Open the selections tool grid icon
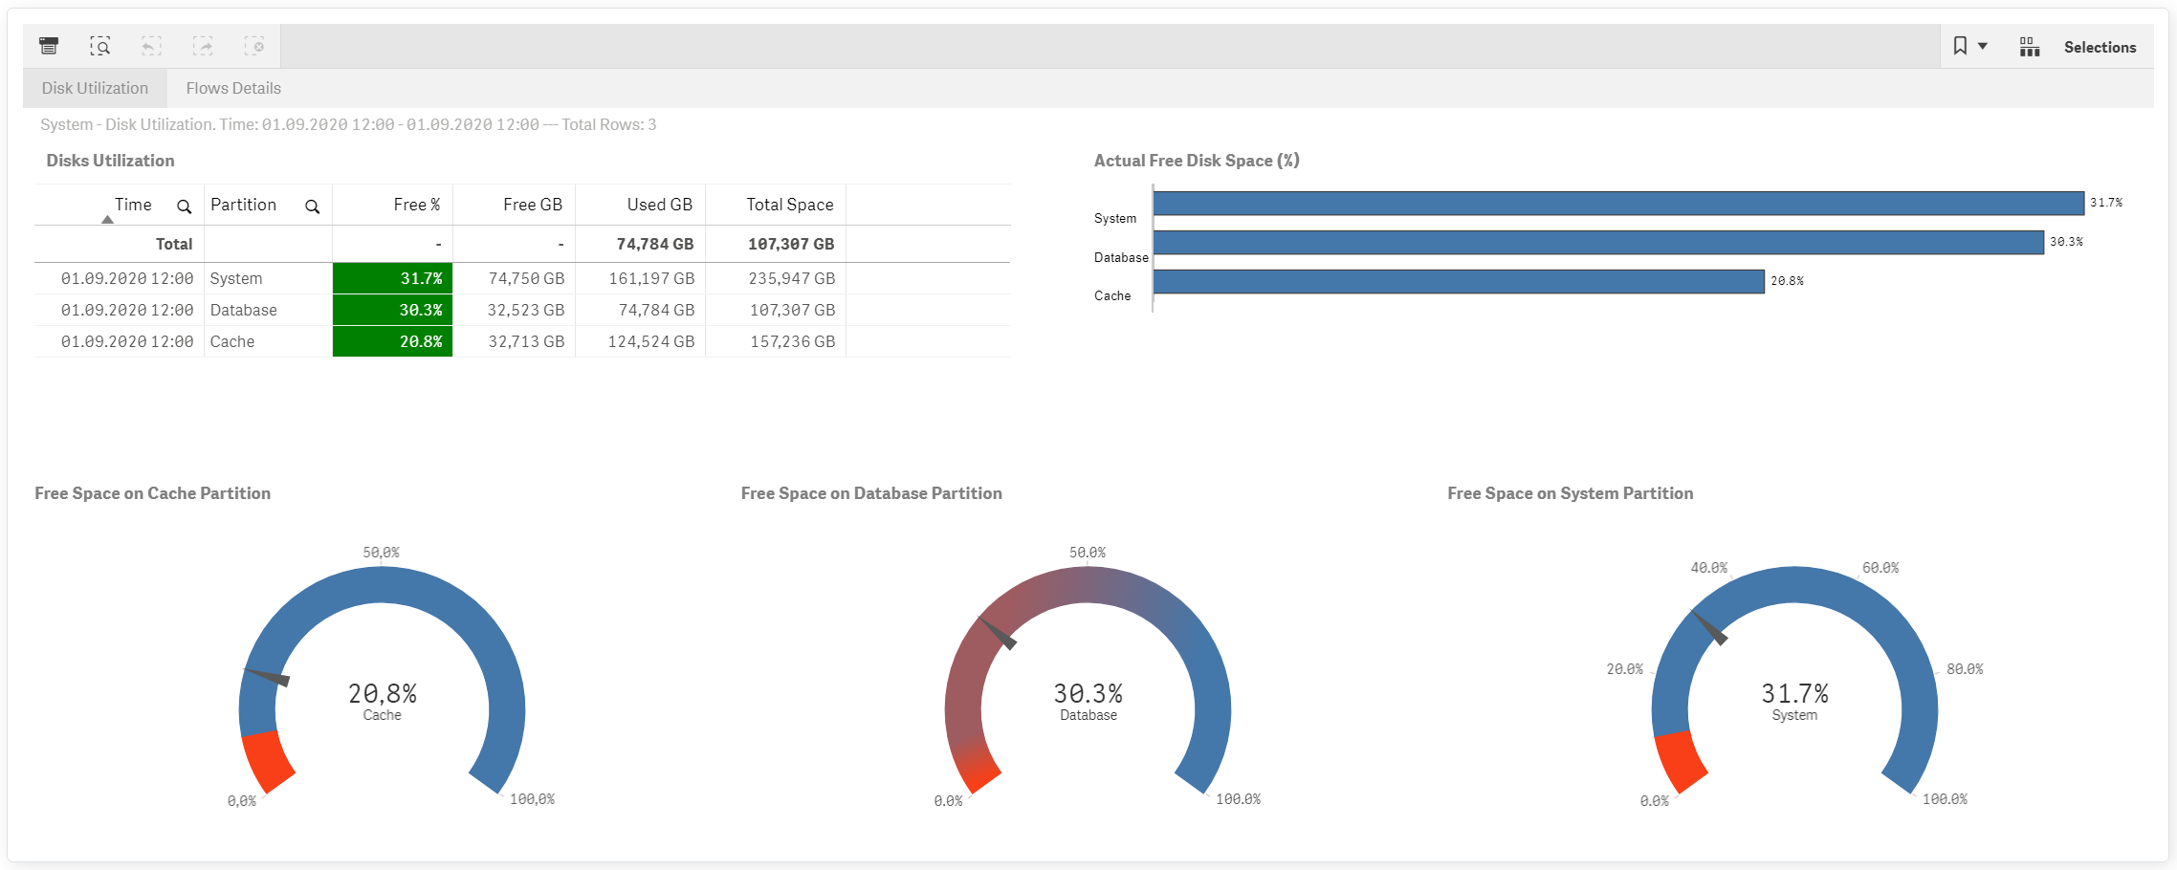 [x=2030, y=47]
